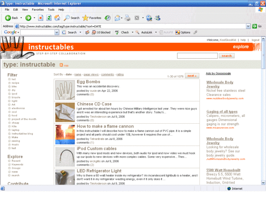266x199 pixels.
Task: Open Google Search button dropdown arrow
Action: [80, 33]
